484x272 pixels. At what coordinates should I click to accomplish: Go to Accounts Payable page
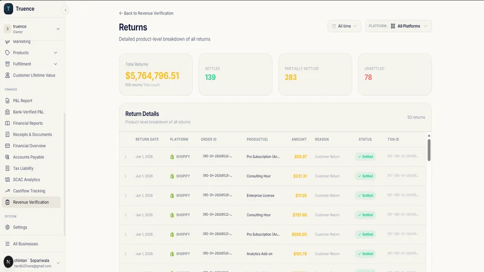pyautogui.click(x=31, y=157)
